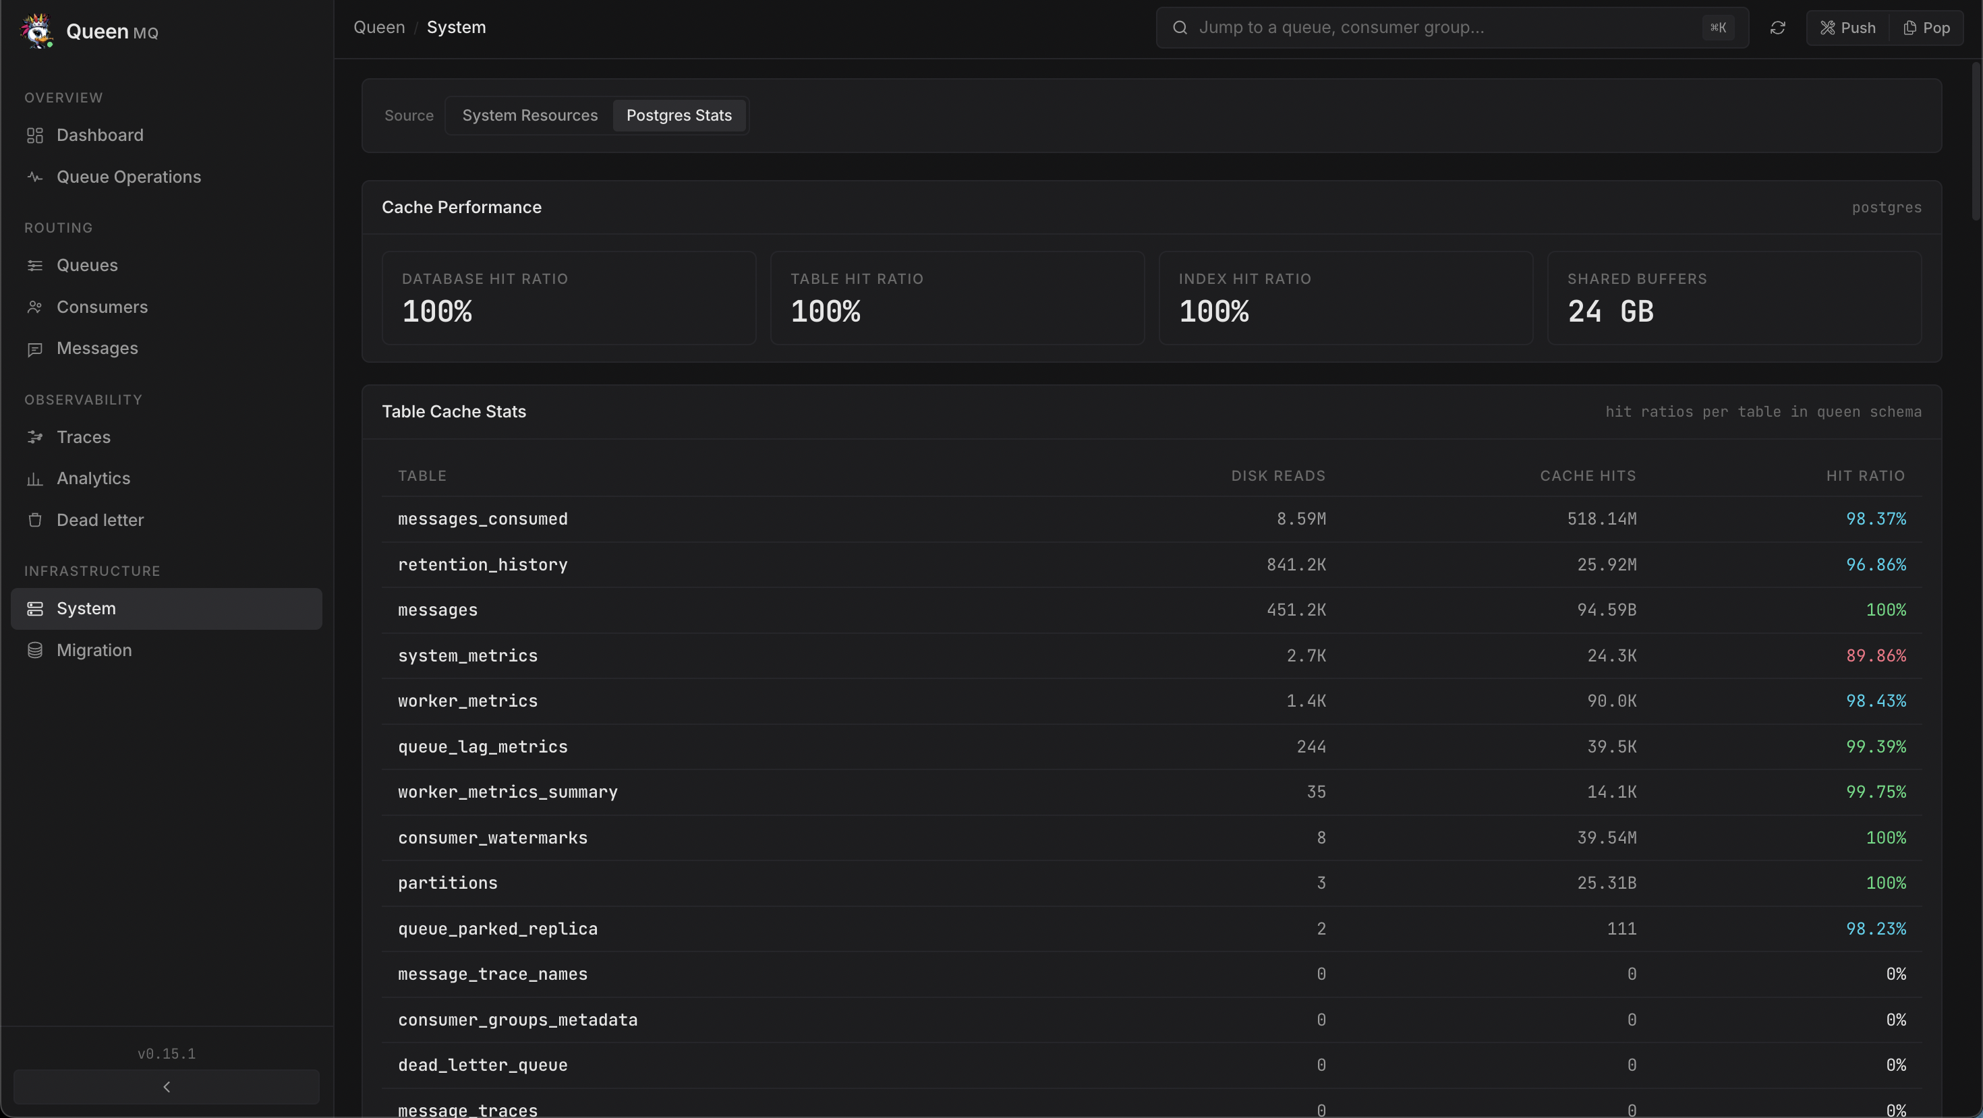Click the system_metrics 89.86% hit ratio

pos(1875,655)
